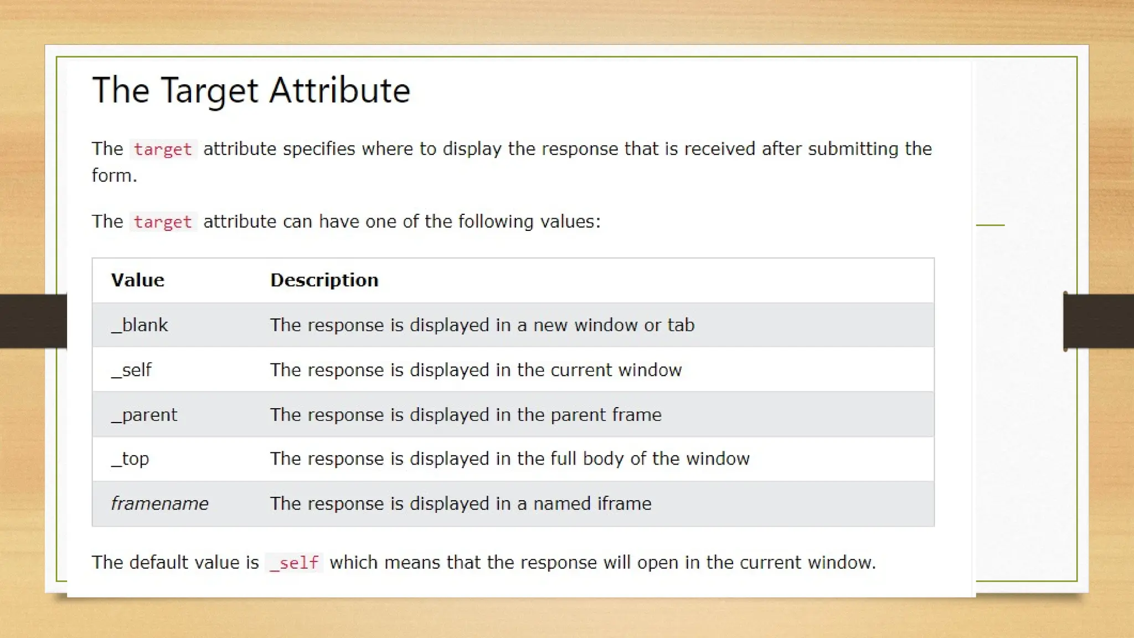Click the full body of window description
1134x638 pixels.
coord(509,459)
